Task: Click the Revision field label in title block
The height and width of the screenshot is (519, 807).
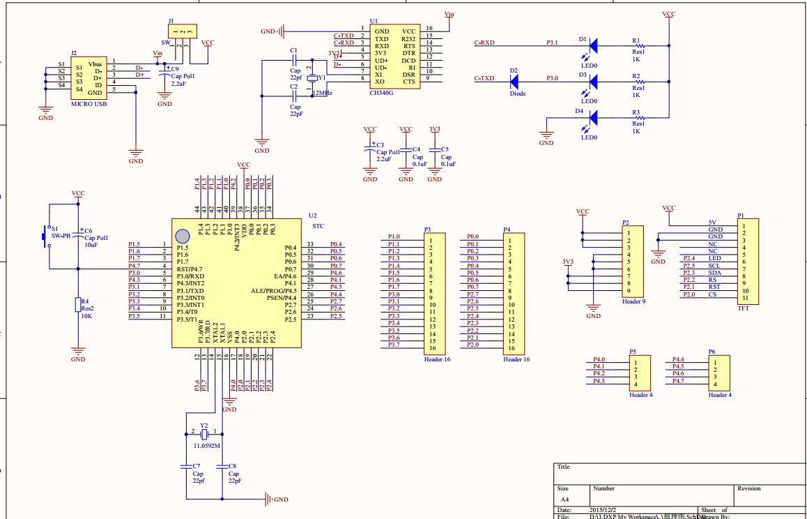Action: 749,488
